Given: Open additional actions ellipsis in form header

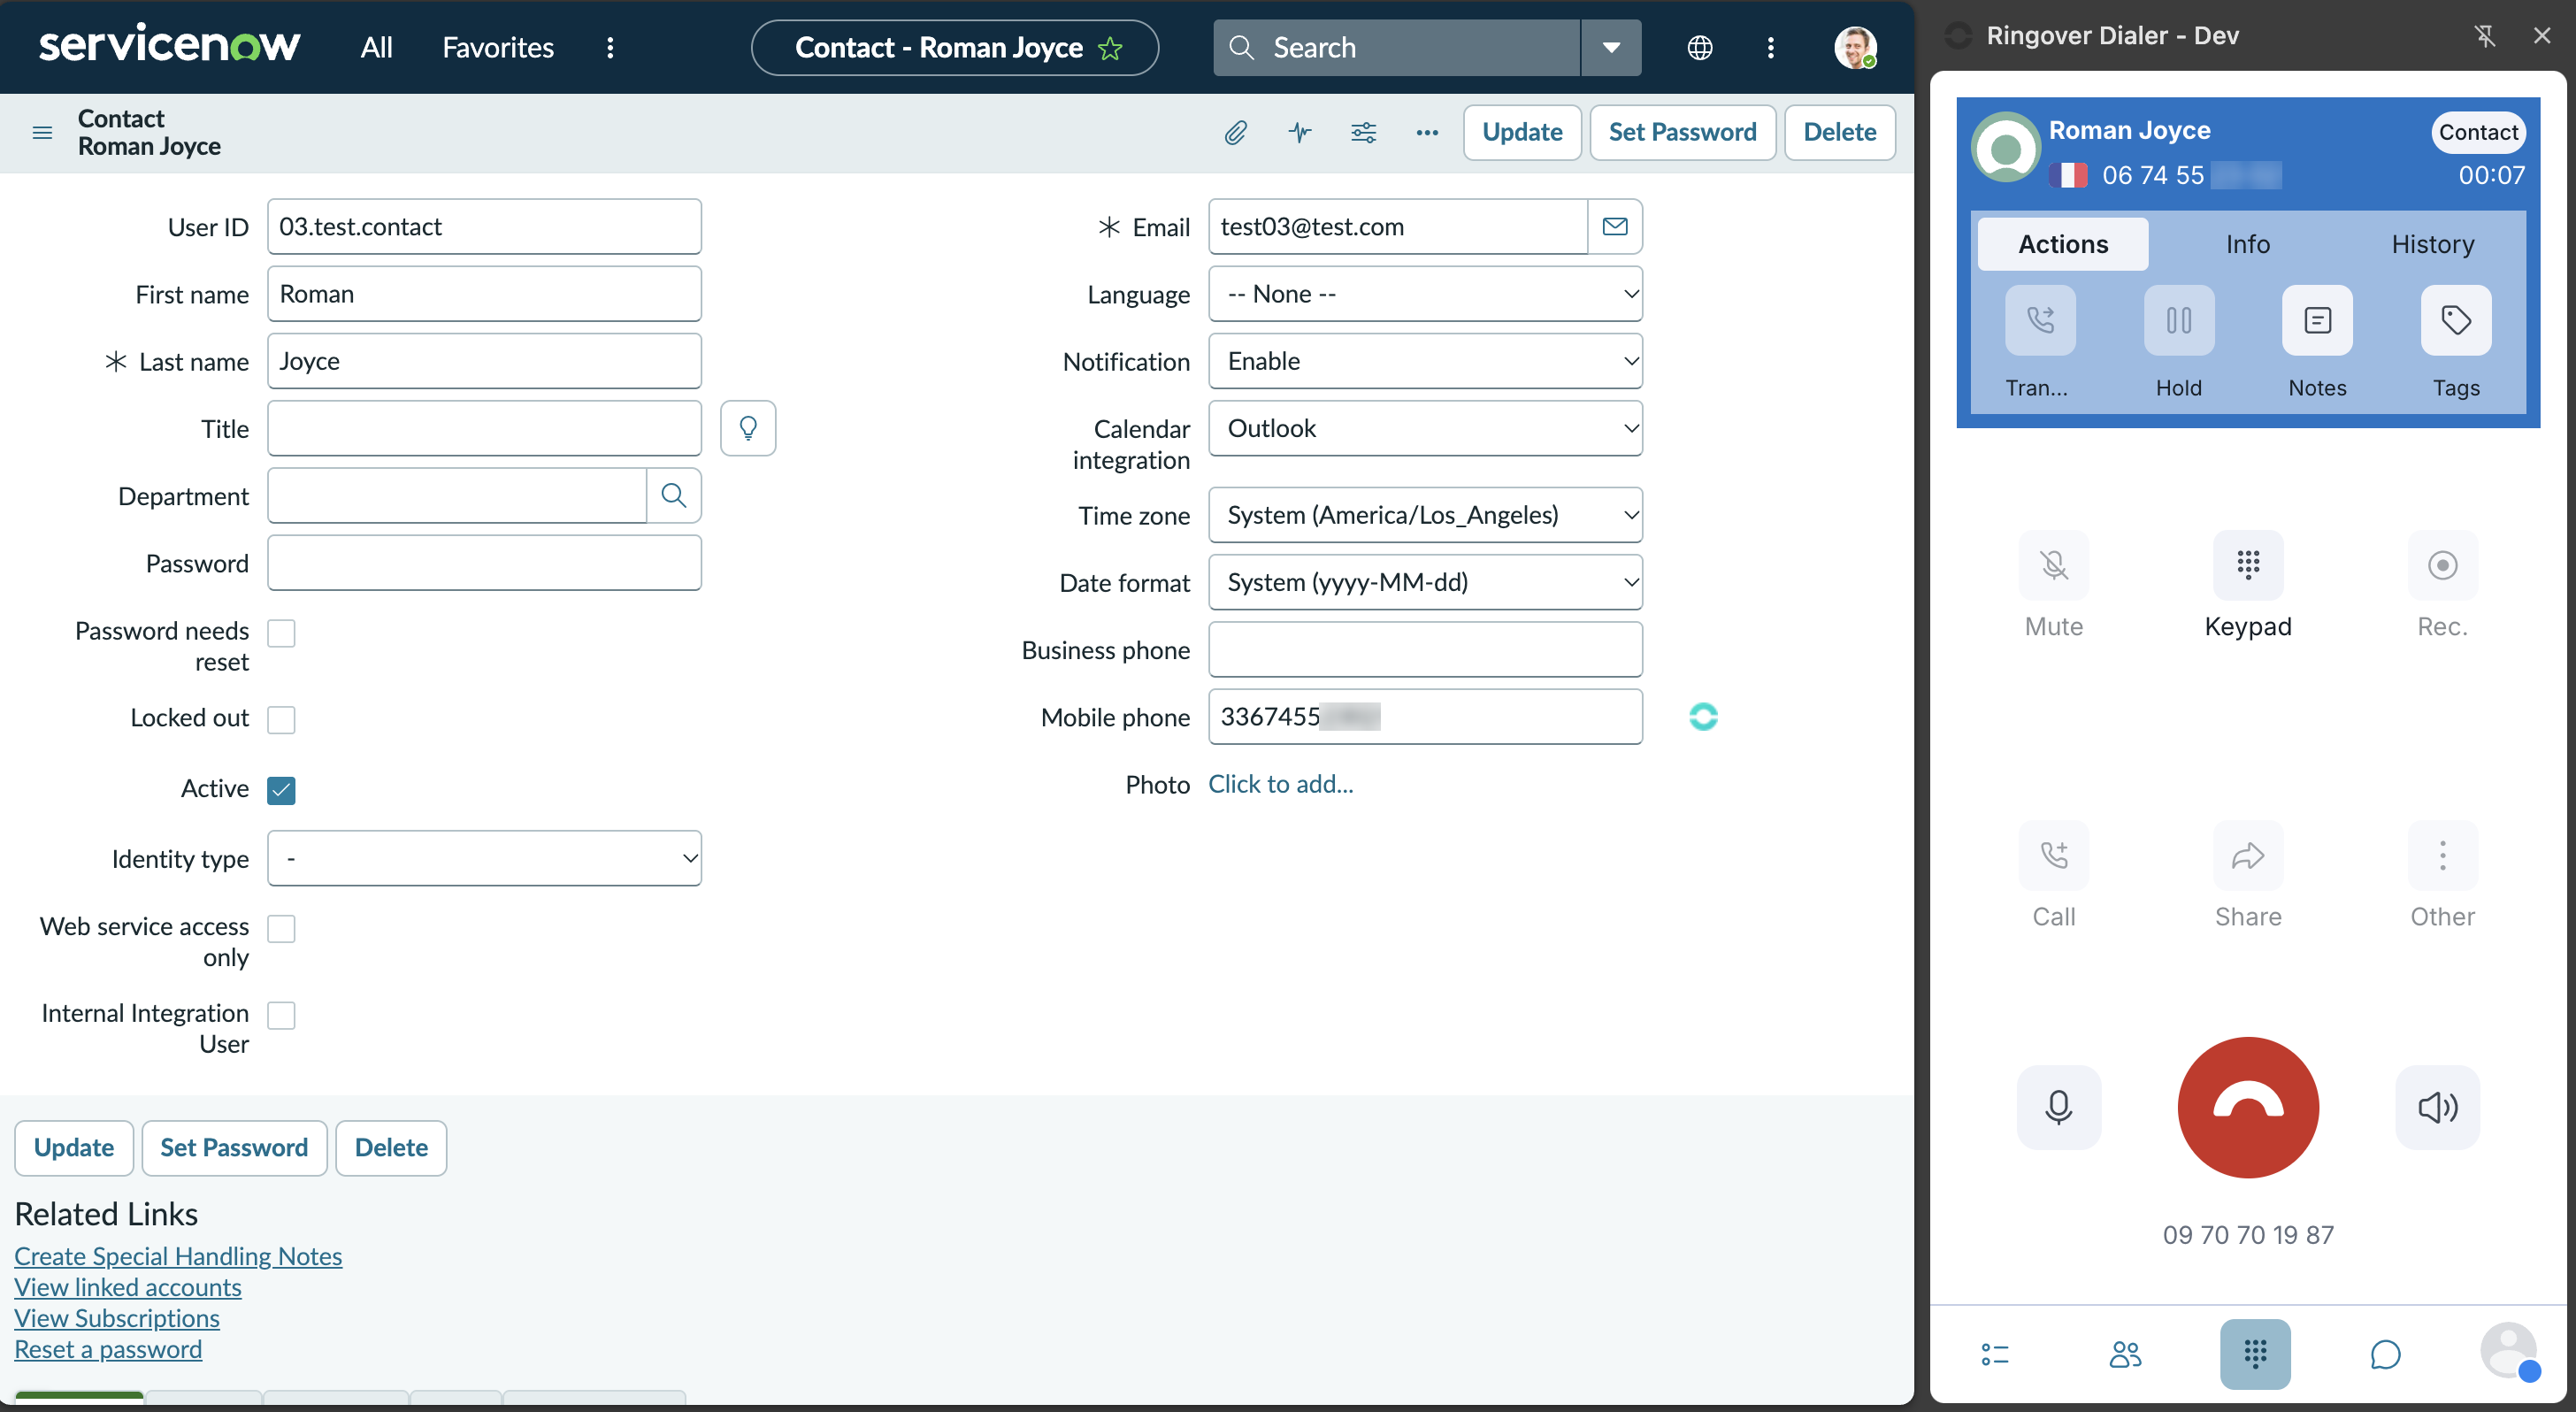Looking at the screenshot, I should click(1427, 132).
